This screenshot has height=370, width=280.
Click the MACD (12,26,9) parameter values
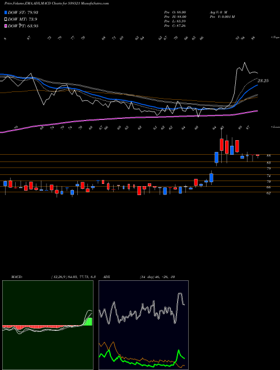pos(73,277)
